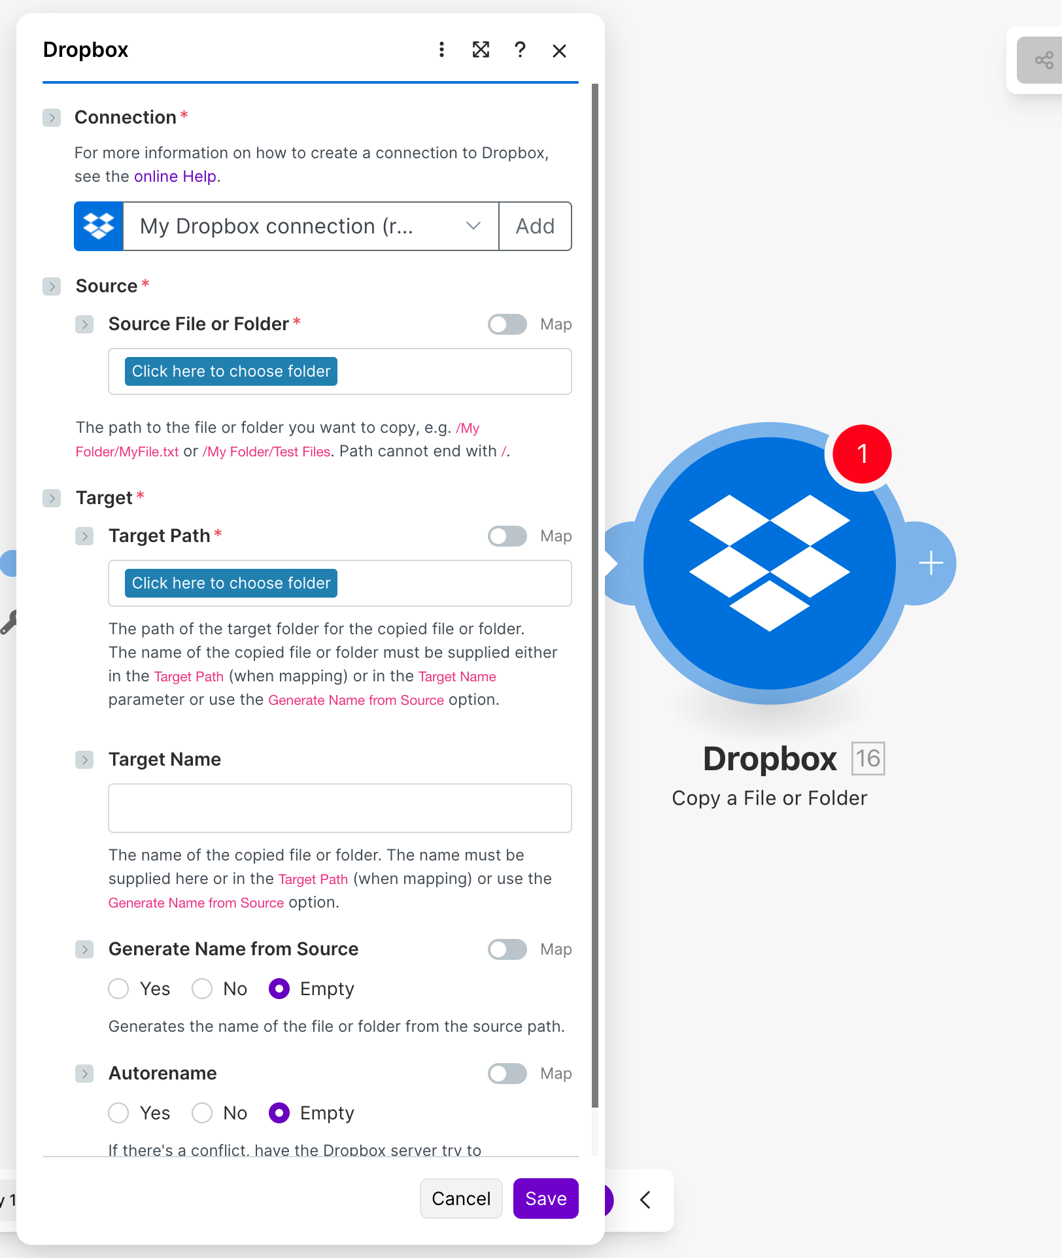1062x1258 pixels.
Task: Enable Map toggle for Source File or Folder
Action: [507, 324]
